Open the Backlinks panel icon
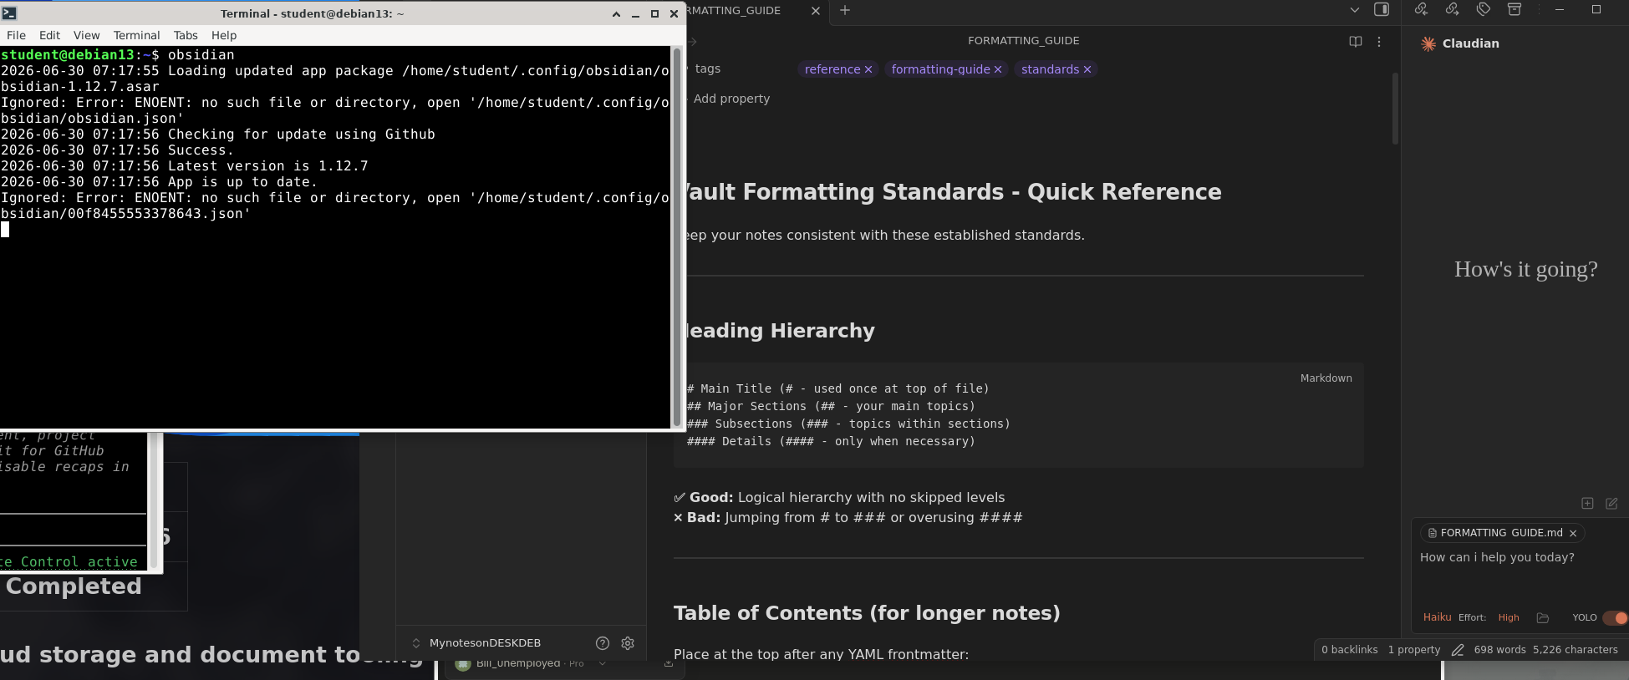Viewport: 1629px width, 680px height. 1421,9
